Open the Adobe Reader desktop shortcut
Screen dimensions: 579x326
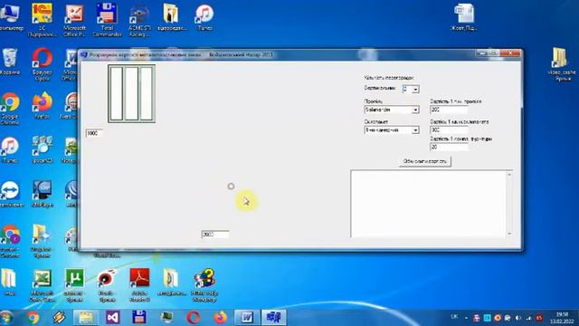(x=139, y=285)
